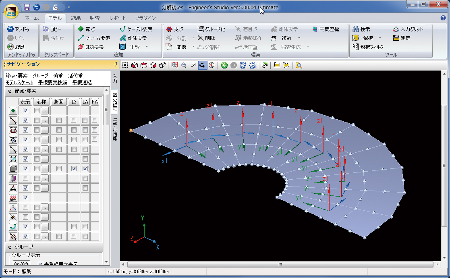Click the navigation panel vertical scrollbar thumb
The width and height of the screenshot is (450, 278).
pos(106,109)
